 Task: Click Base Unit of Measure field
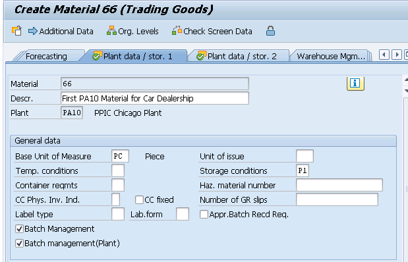click(120, 156)
